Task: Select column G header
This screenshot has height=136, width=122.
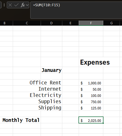Action: point(111,23)
